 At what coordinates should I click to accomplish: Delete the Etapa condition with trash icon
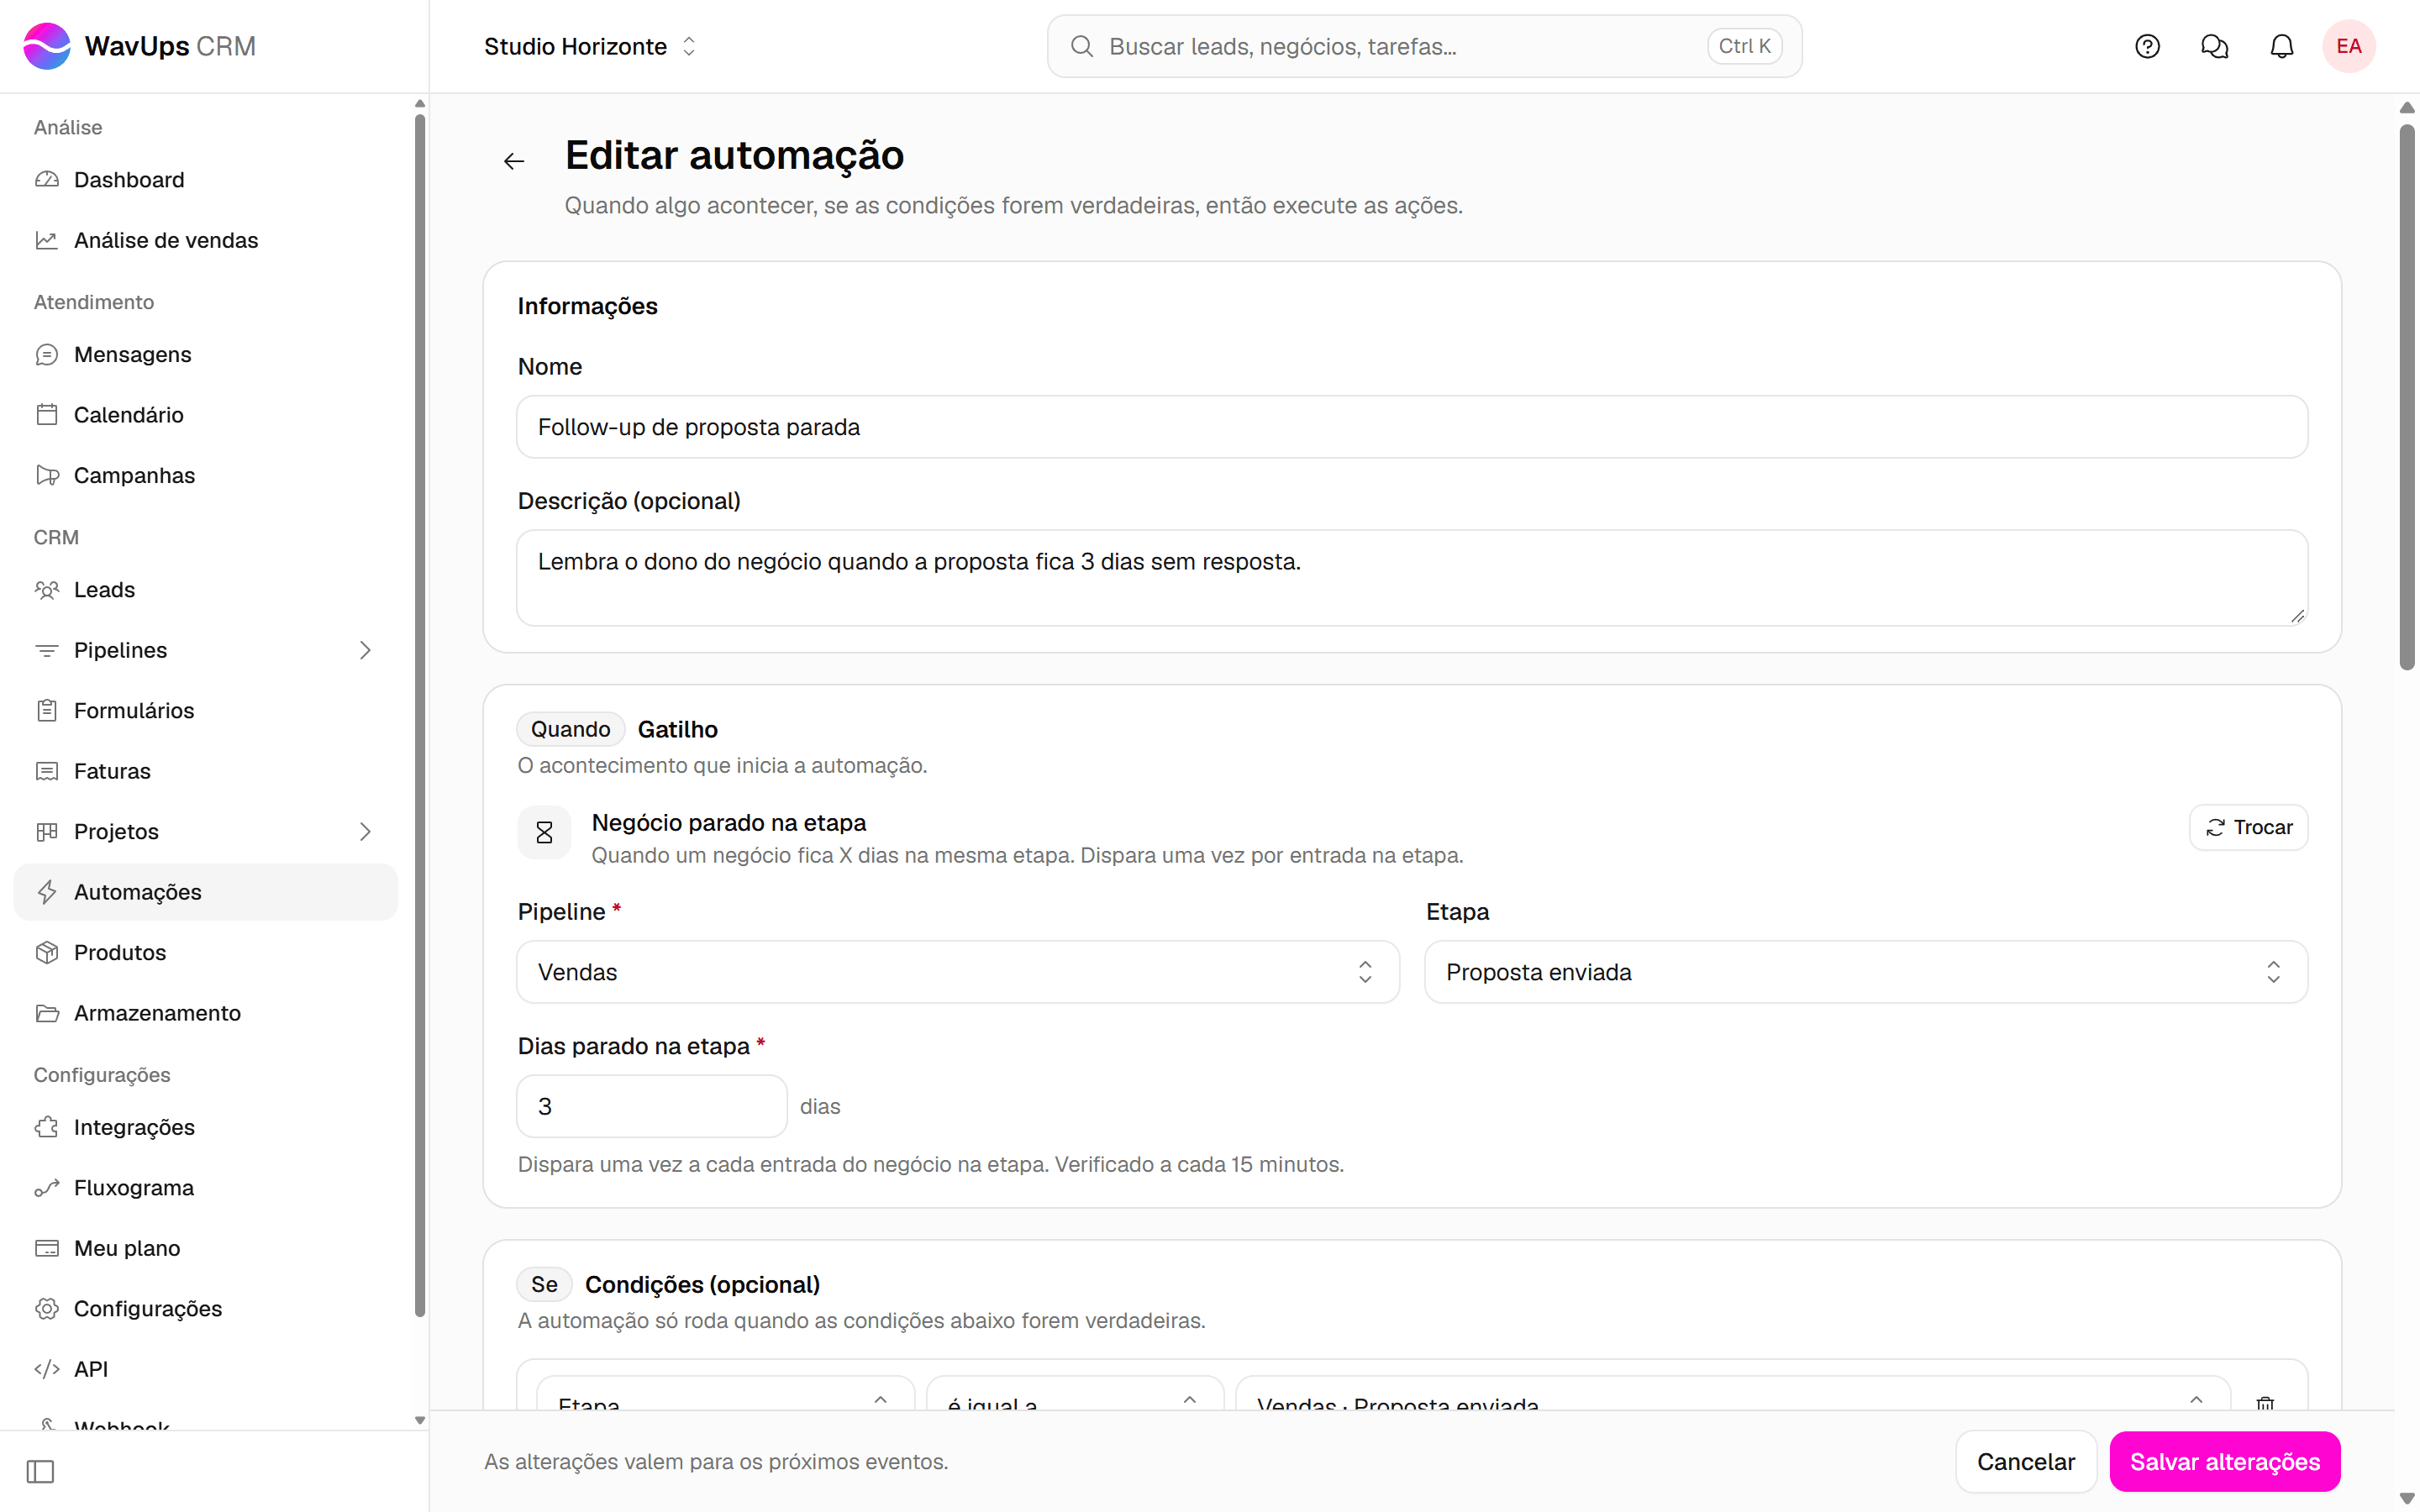tap(2265, 1402)
